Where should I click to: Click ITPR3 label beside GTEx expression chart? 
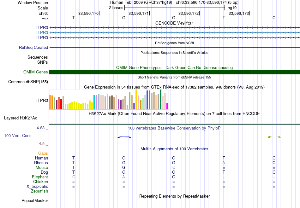click(42, 100)
